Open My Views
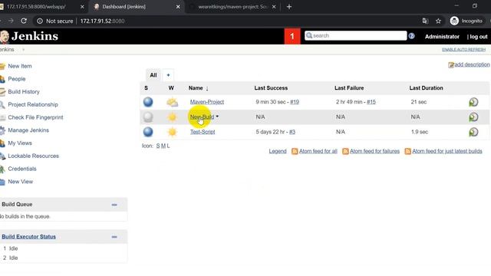This screenshot has width=491, height=276. [x=20, y=143]
